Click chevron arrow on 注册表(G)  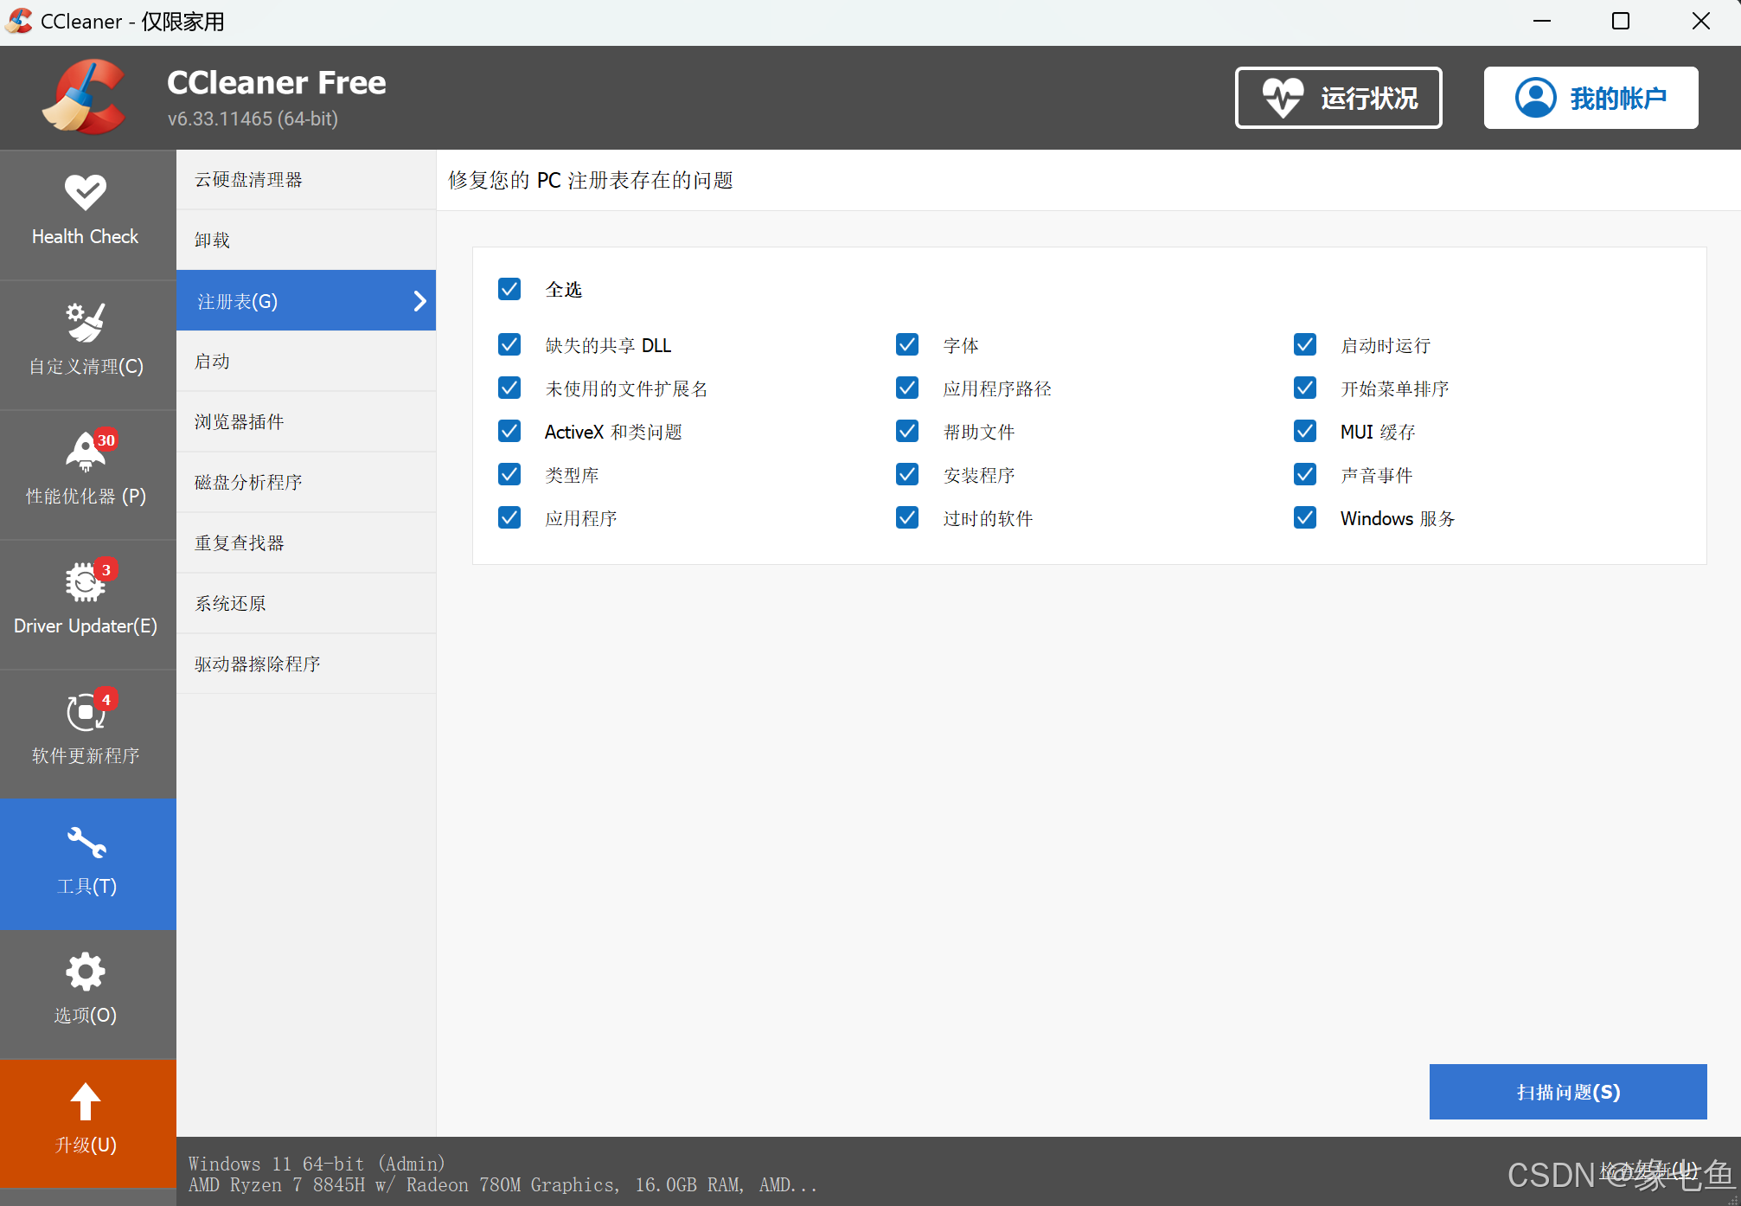(x=420, y=301)
